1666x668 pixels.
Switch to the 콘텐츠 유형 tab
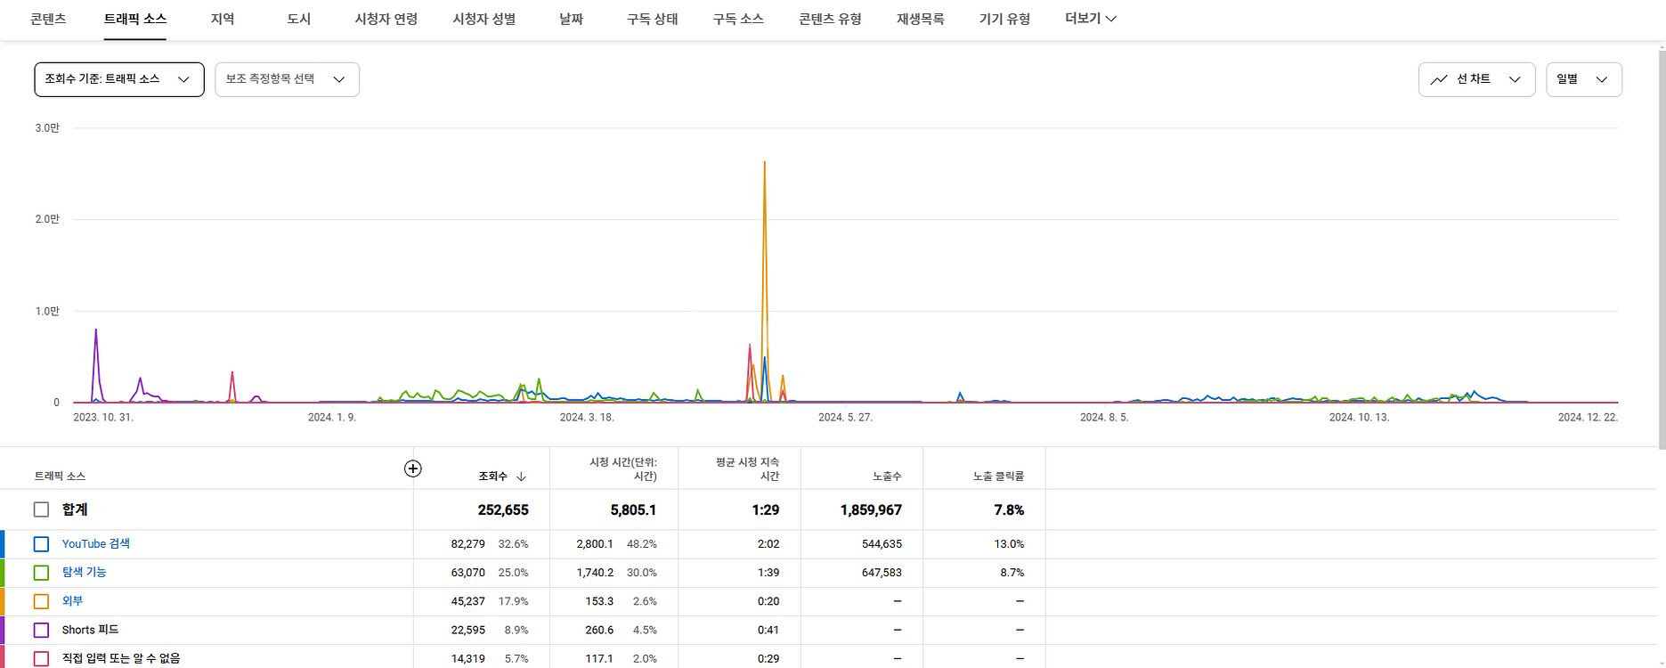(x=830, y=19)
